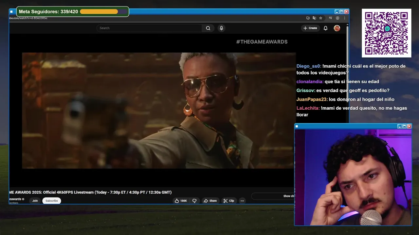Focus the YouTube search field
Image resolution: width=419 pixels, height=235 pixels.
(x=149, y=28)
